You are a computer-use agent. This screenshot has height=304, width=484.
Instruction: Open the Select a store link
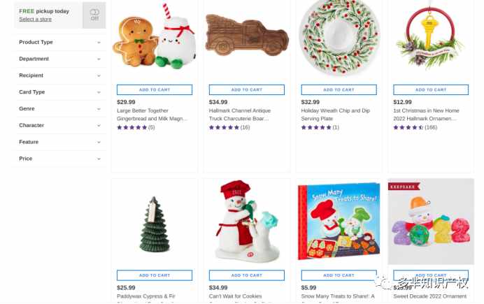coord(35,19)
